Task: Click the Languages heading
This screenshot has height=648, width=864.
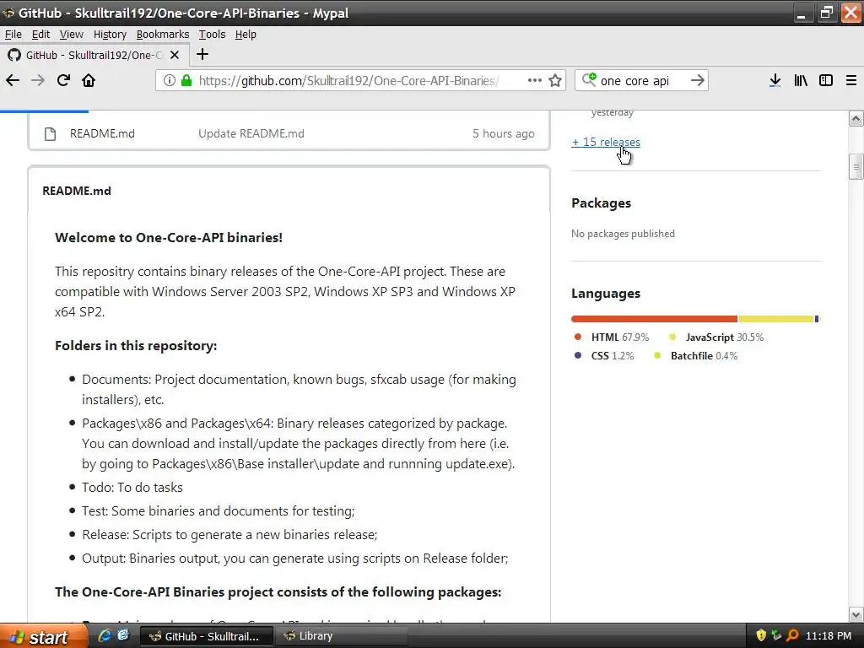Action: pos(606,294)
